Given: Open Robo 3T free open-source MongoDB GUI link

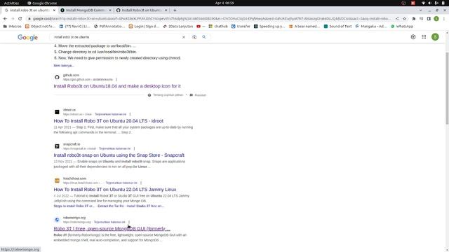Looking at the screenshot, I should tap(112, 229).
